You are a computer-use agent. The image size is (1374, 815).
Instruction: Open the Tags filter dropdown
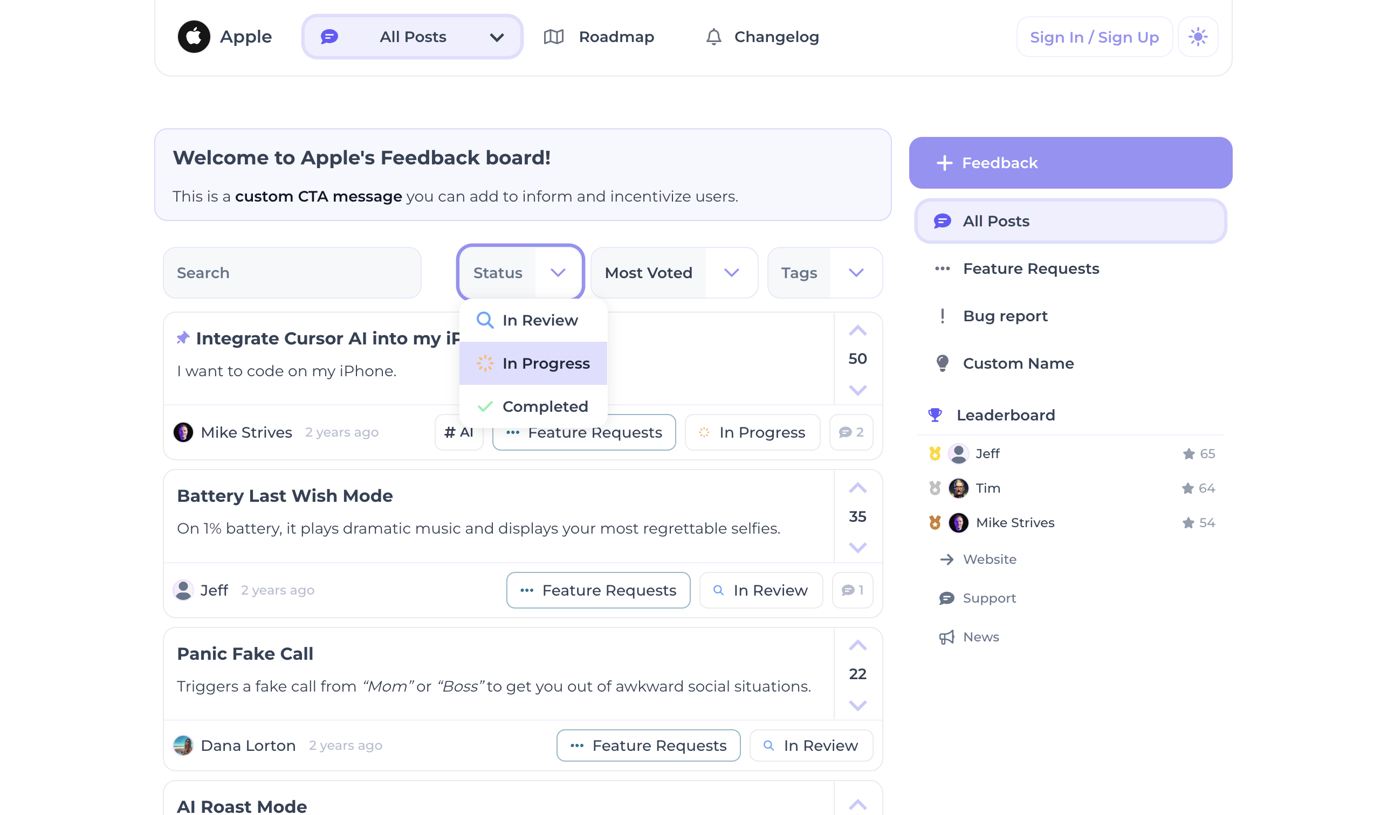[825, 272]
